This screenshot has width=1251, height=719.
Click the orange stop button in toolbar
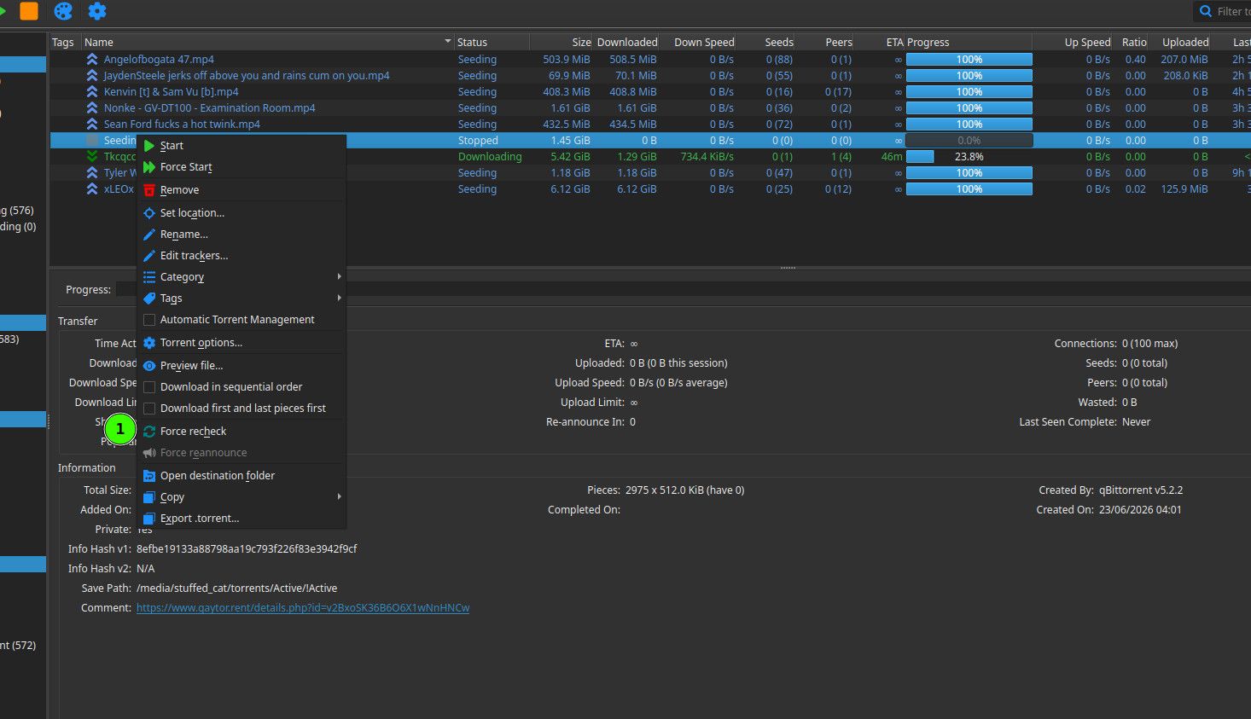click(x=29, y=11)
